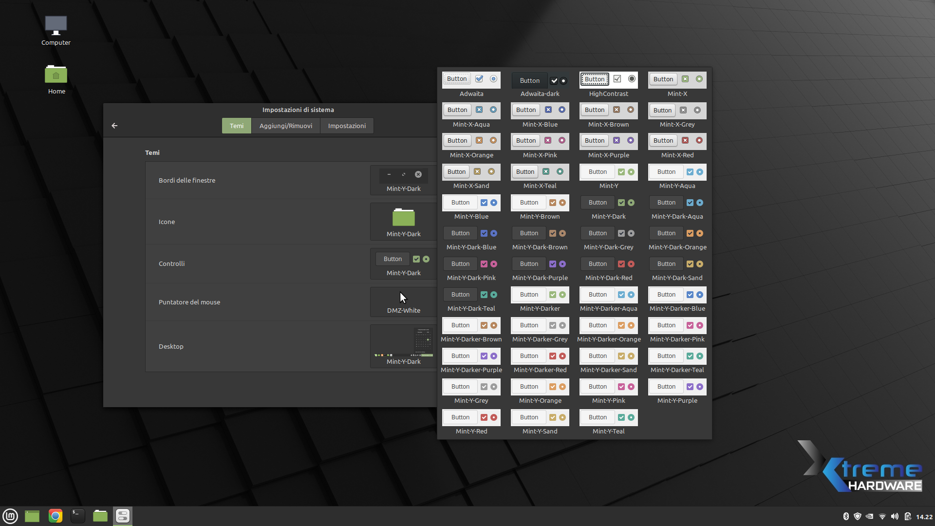Click the volume icon in system tray
The width and height of the screenshot is (935, 526).
895,517
